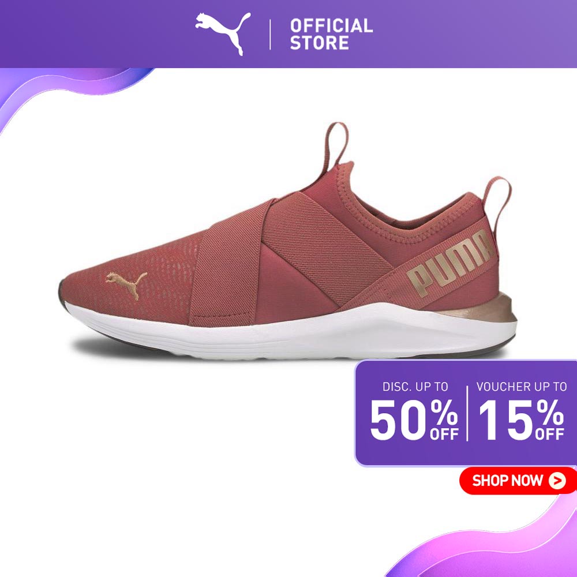Click the OFFICIAL STORE header text
The image size is (577, 577).
point(331,34)
